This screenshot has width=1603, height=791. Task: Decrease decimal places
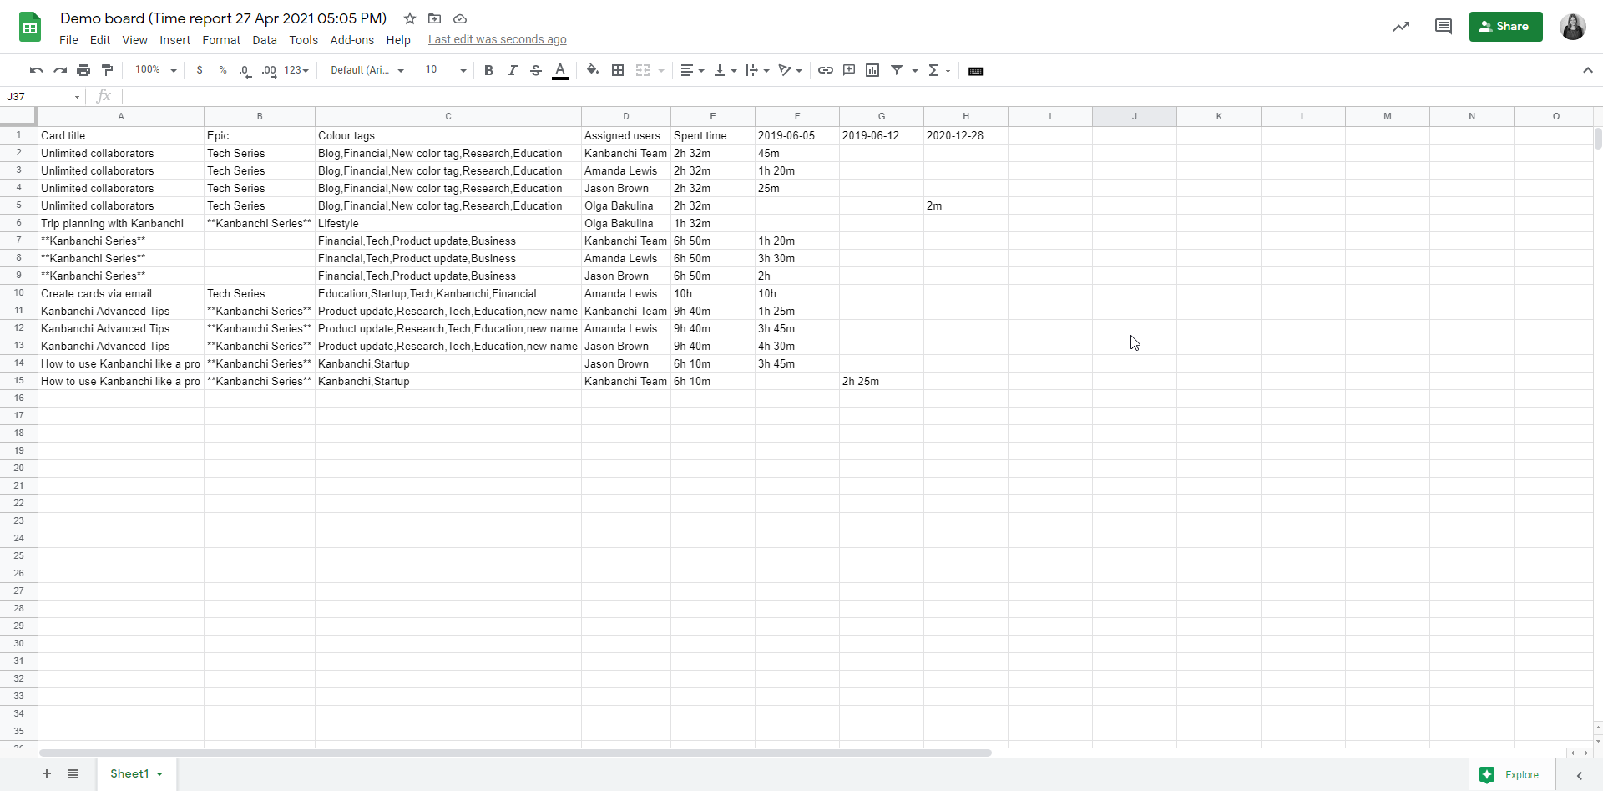click(x=245, y=70)
